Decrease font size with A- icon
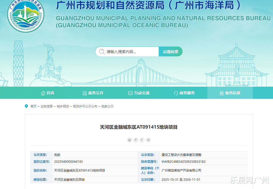Image resolution: width=273 pixels, height=189 pixels. (x=142, y=140)
